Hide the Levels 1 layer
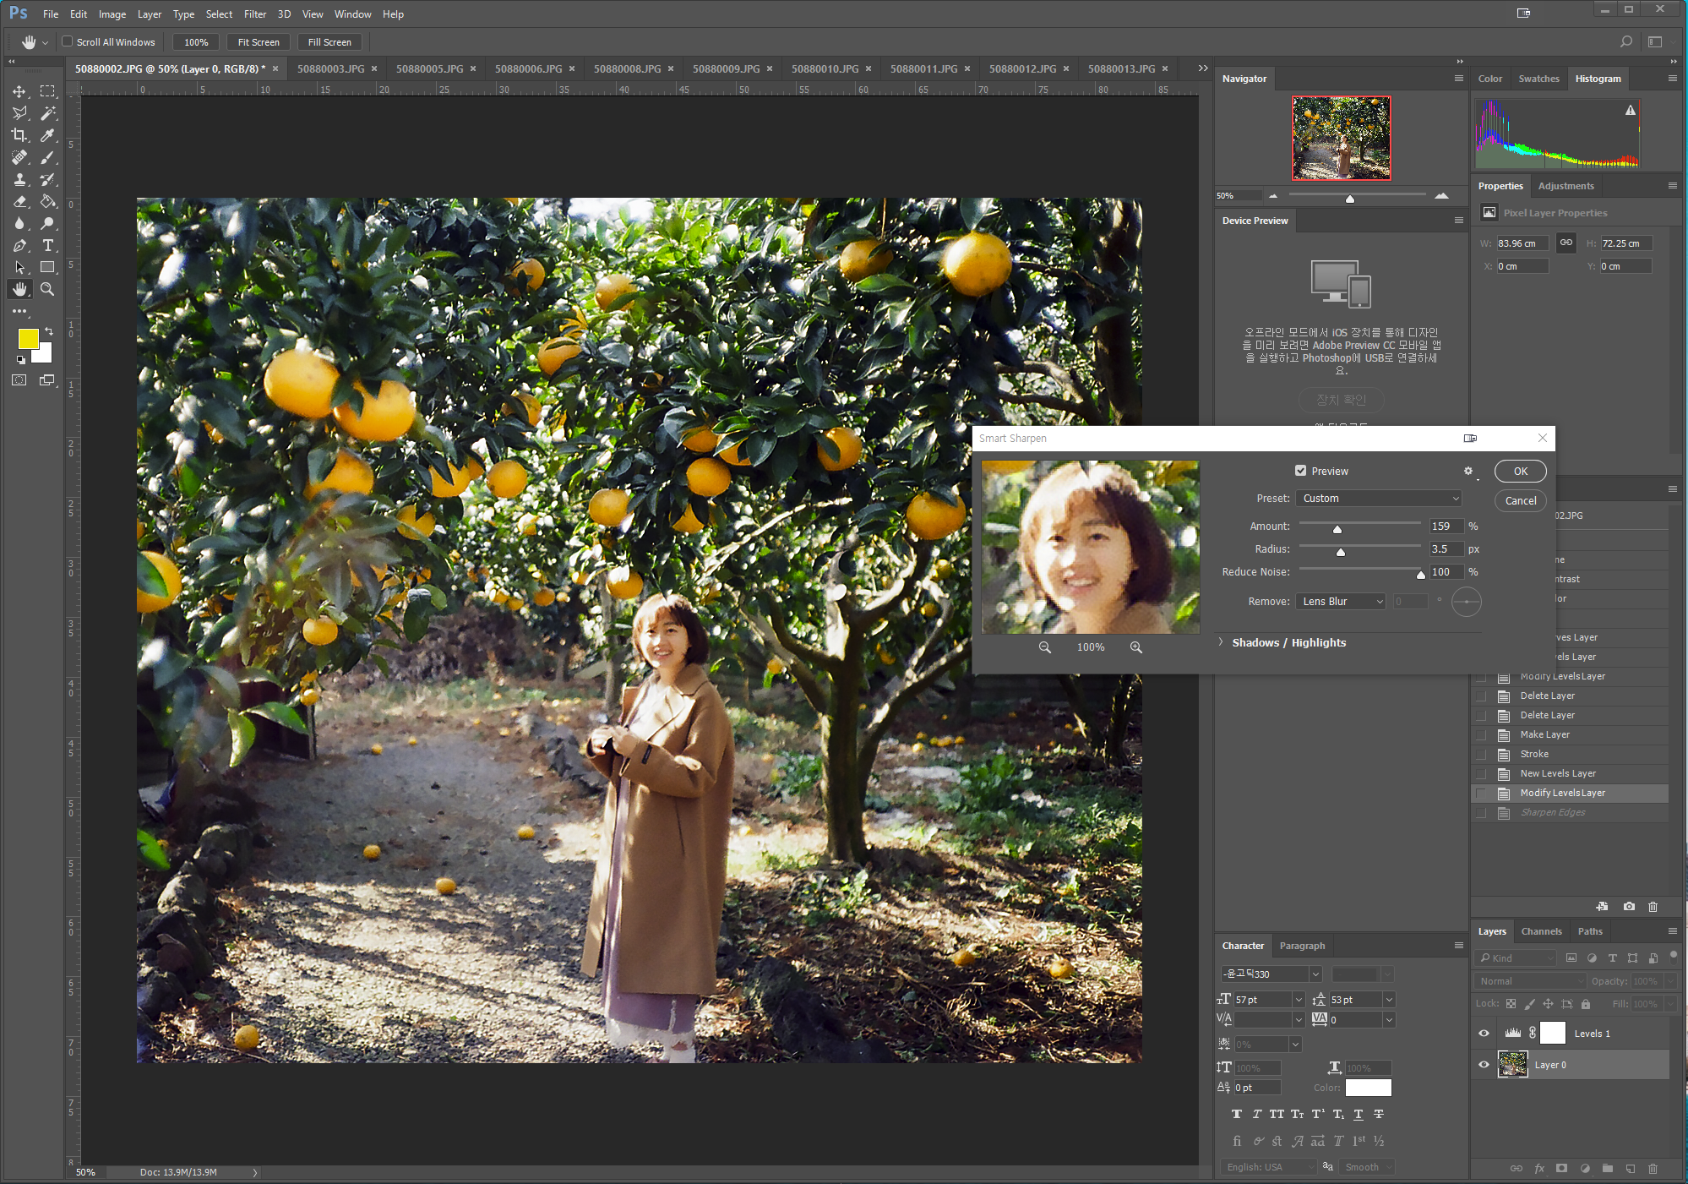Image resolution: width=1688 pixels, height=1184 pixels. (x=1484, y=1034)
